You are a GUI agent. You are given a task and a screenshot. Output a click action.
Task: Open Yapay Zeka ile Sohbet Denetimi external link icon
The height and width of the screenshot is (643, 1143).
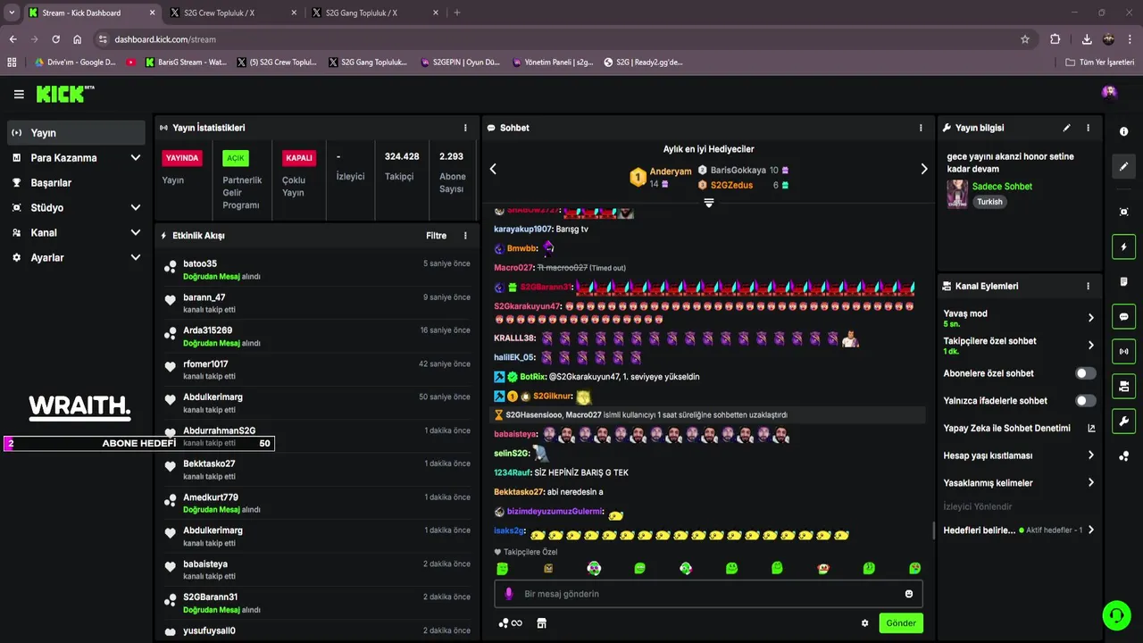(1091, 428)
